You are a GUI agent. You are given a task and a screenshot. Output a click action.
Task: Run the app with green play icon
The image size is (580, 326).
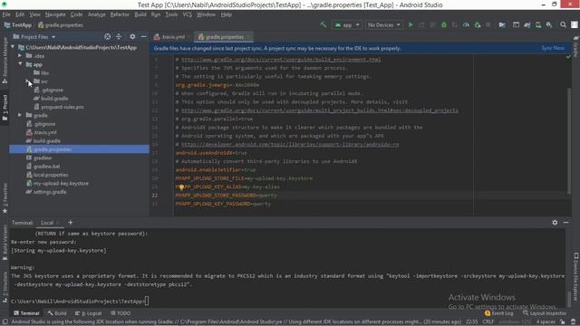411,24
